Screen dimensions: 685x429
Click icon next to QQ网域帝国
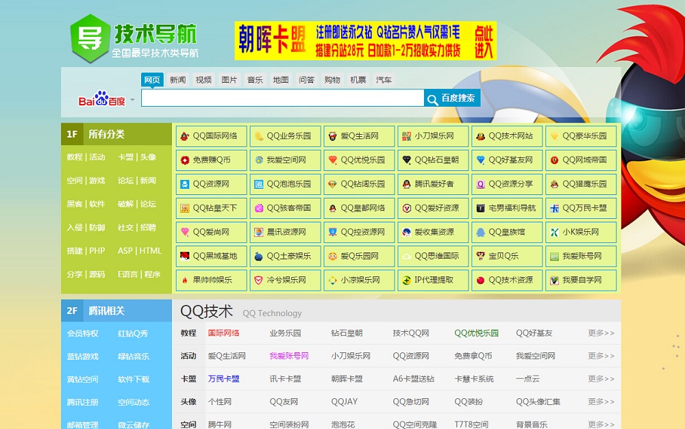click(554, 160)
